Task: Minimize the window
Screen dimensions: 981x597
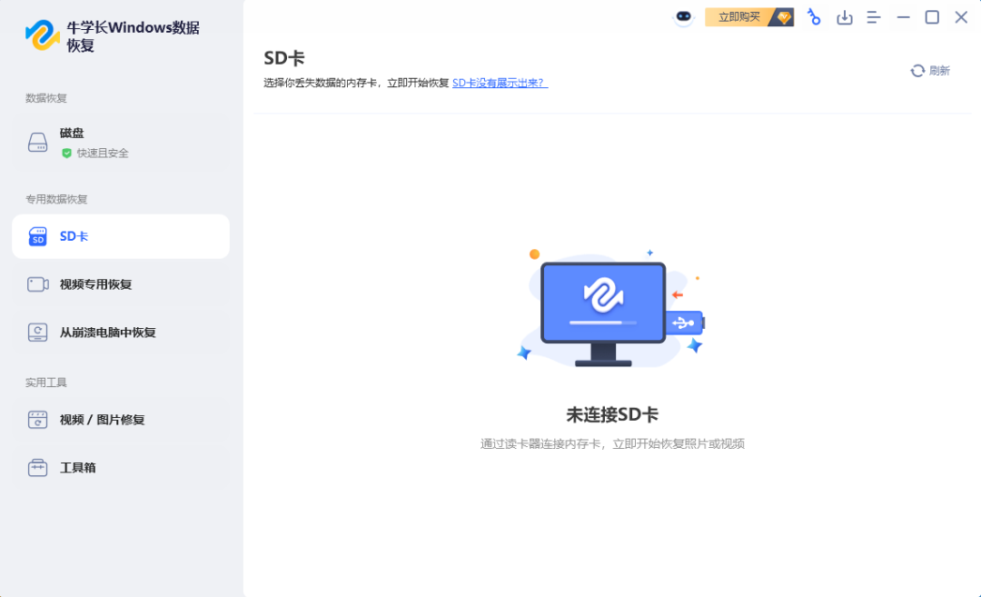Action: tap(903, 17)
